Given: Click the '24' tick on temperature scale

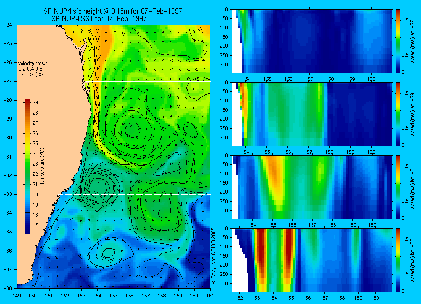Looking at the screenshot, I should tap(35, 153).
